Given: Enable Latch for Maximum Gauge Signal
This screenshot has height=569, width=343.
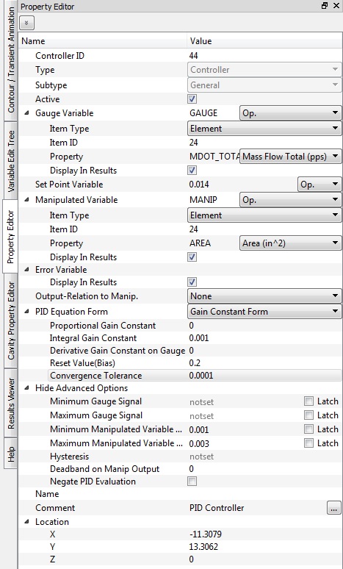Looking at the screenshot, I should pos(308,415).
